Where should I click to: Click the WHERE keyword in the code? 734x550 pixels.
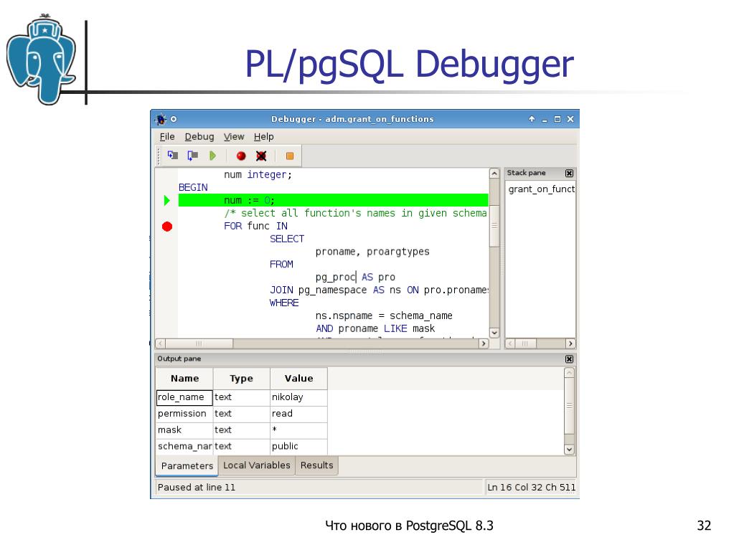(284, 303)
